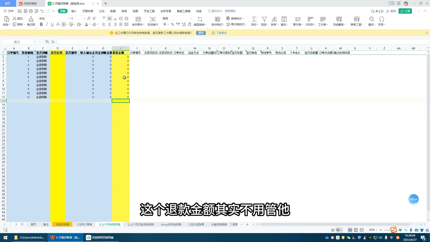This screenshot has width=430, height=242.
Task: Click the cell borders icon
Action: point(63,25)
